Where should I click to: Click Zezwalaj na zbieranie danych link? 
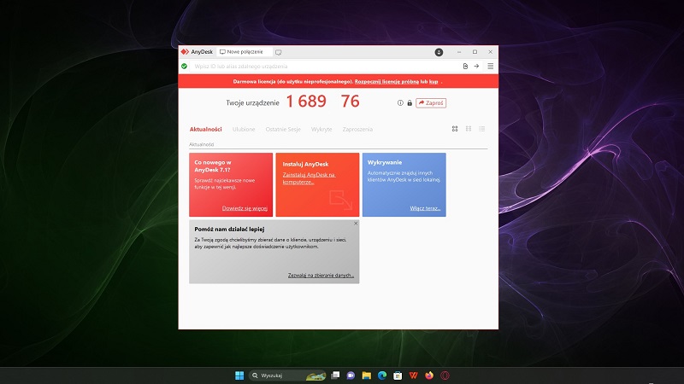pyautogui.click(x=321, y=275)
